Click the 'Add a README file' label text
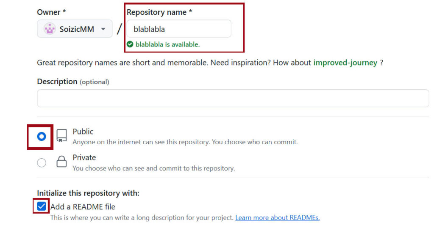 (x=83, y=207)
